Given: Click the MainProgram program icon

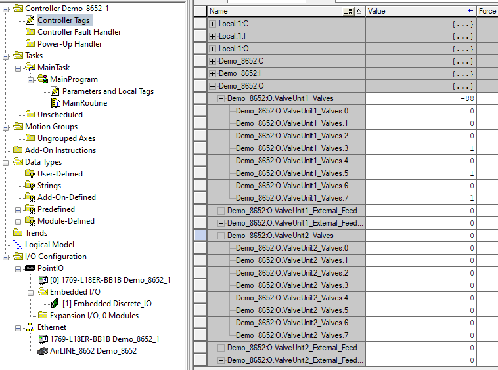Looking at the screenshot, I should [x=43, y=79].
